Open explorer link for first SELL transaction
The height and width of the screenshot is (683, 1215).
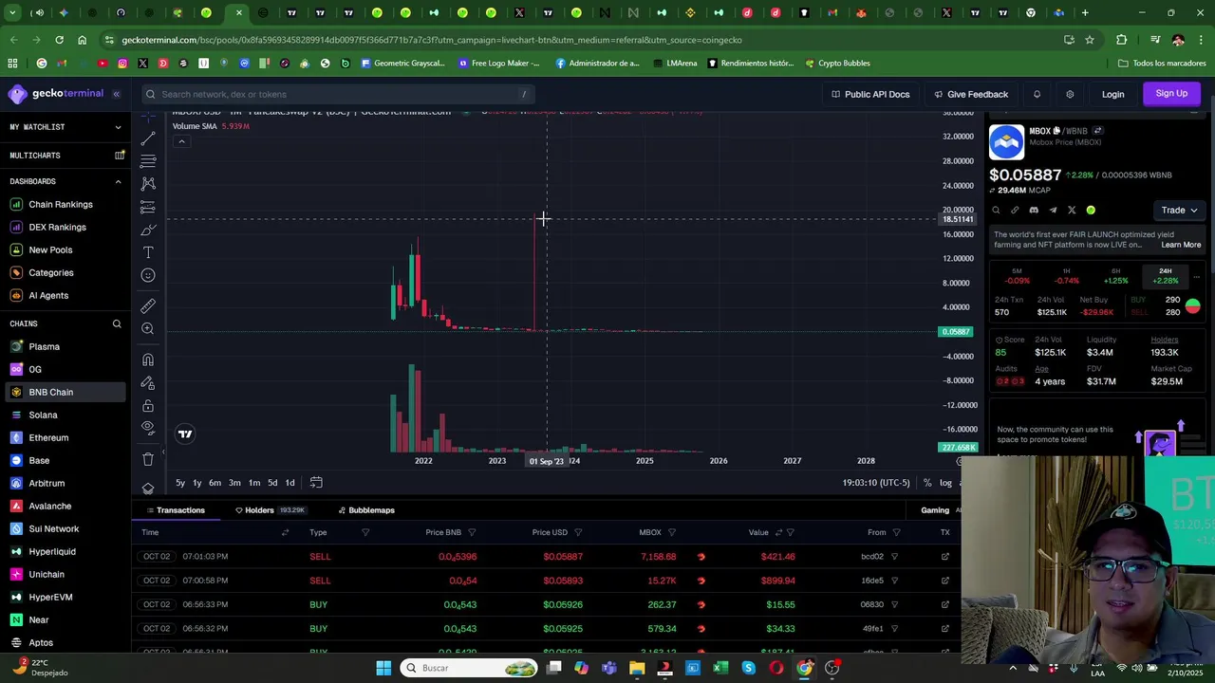pos(944,557)
